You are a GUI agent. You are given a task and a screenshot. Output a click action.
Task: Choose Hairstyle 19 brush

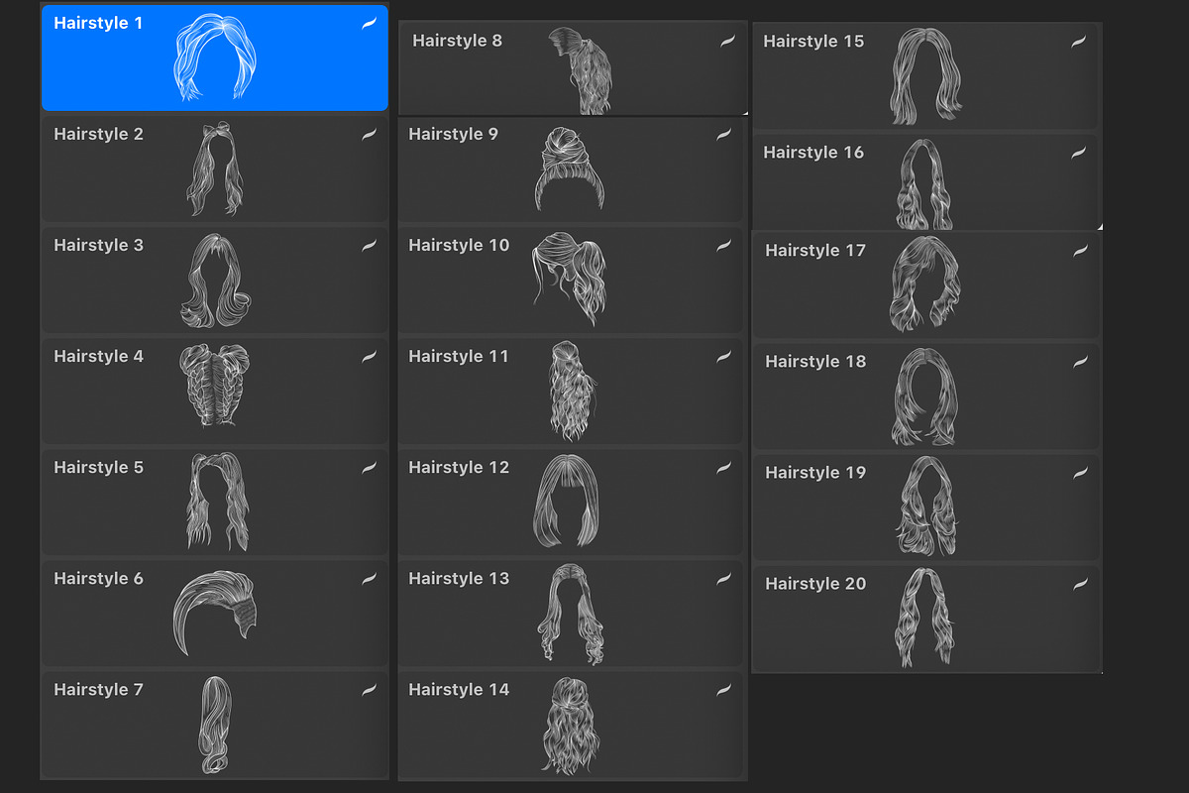pos(926,507)
